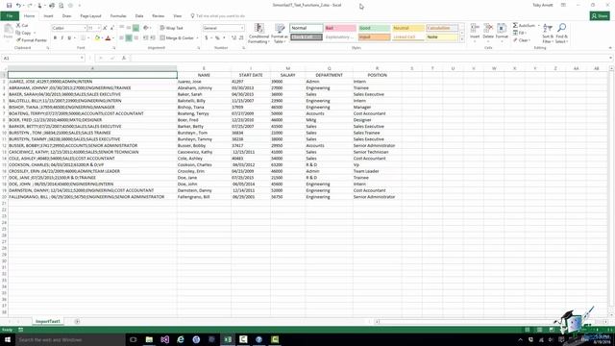Toggle underline formatting
Viewport: 615px width, 346px height.
(69, 38)
